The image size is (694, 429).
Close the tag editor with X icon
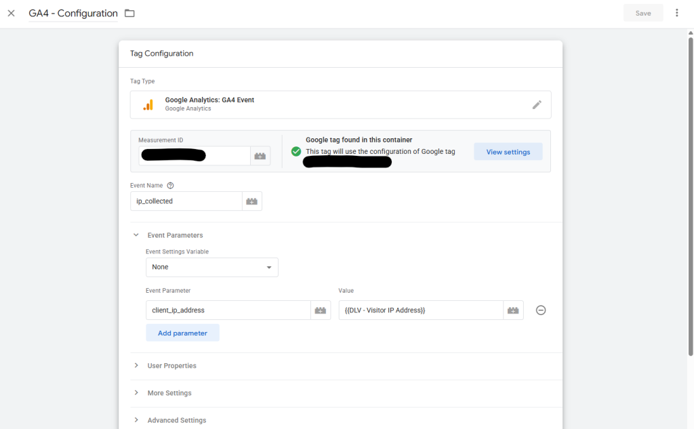(11, 13)
